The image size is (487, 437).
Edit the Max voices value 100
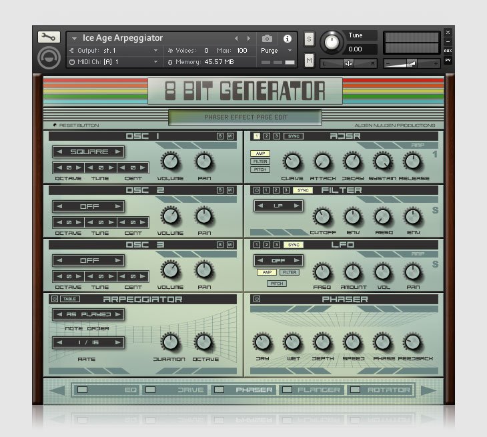pos(242,50)
